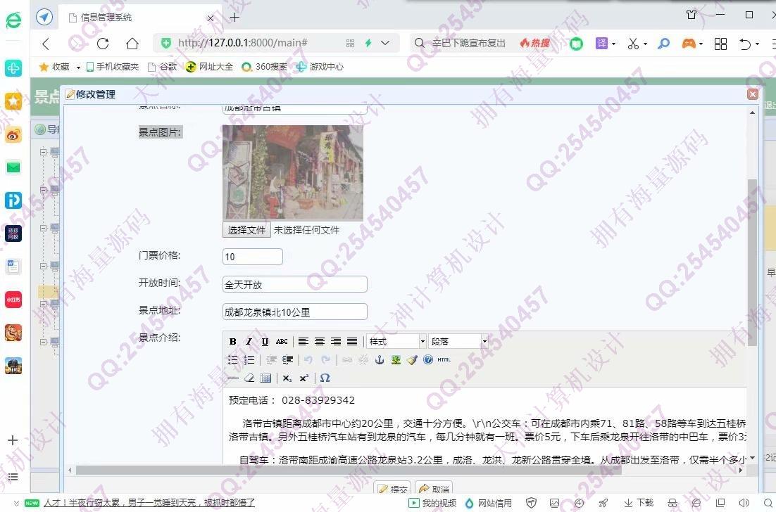Click the 提交 submit button
Image resolution: width=776 pixels, height=512 pixels.
[393, 489]
